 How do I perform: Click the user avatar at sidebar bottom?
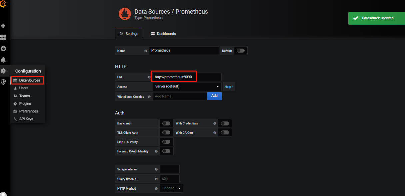pyautogui.click(x=3, y=194)
